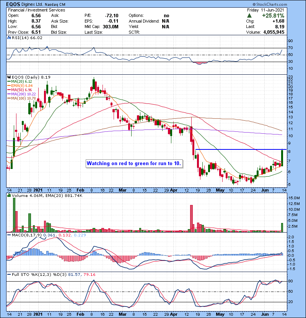Click the High price value 8.37

36,21
